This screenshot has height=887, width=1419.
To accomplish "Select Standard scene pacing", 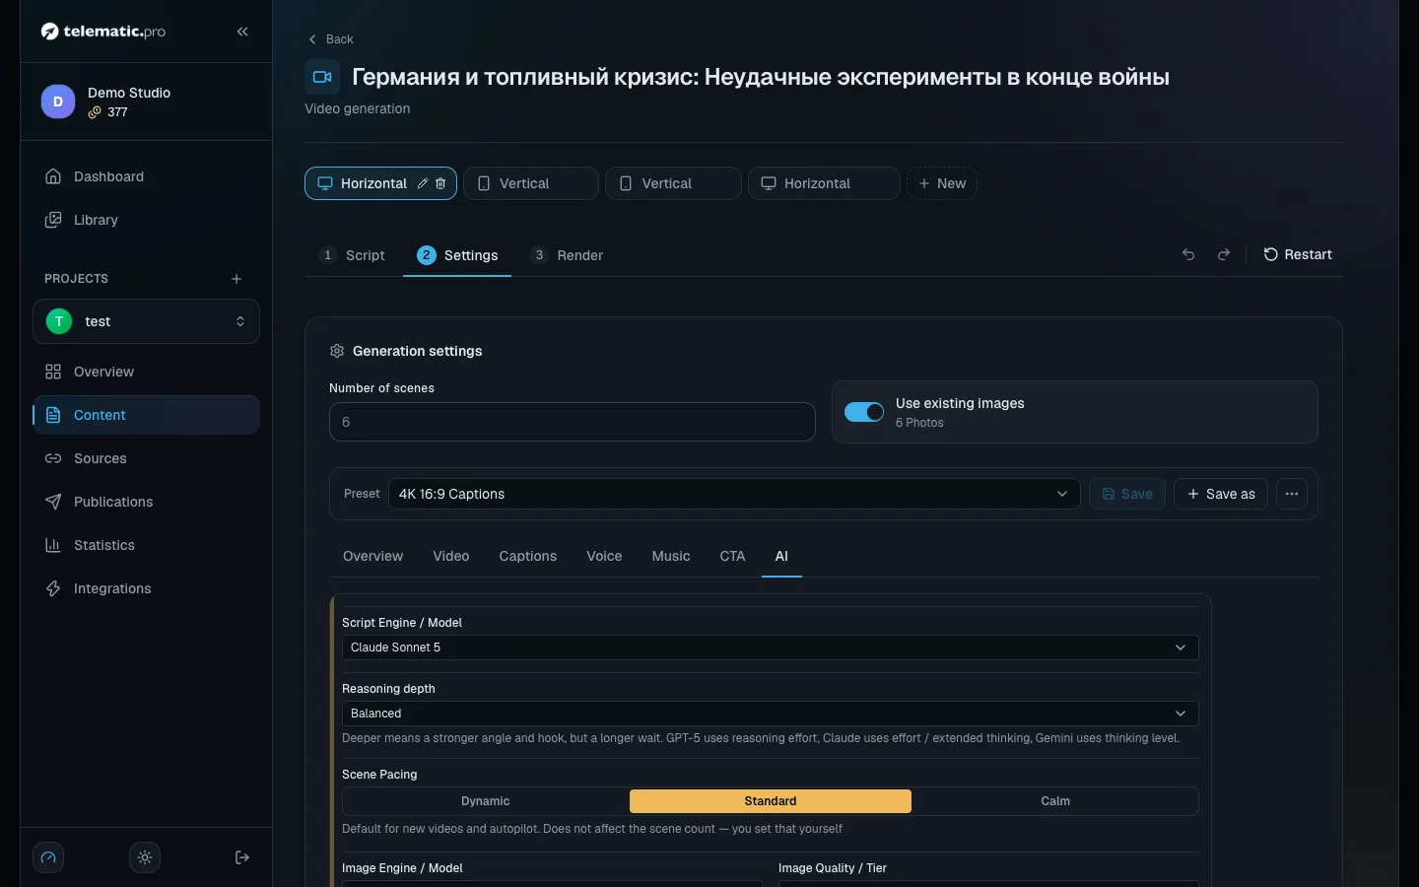I will point(771,801).
